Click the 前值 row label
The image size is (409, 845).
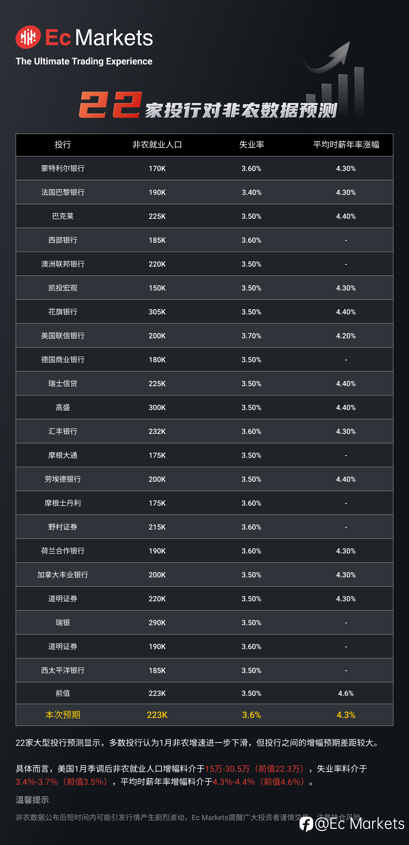[63, 693]
